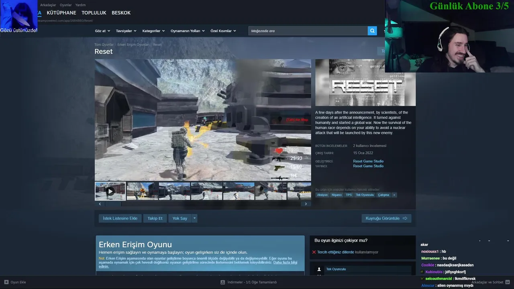Click the red X language warning icon
The height and width of the screenshot is (289, 514).
[314, 252]
